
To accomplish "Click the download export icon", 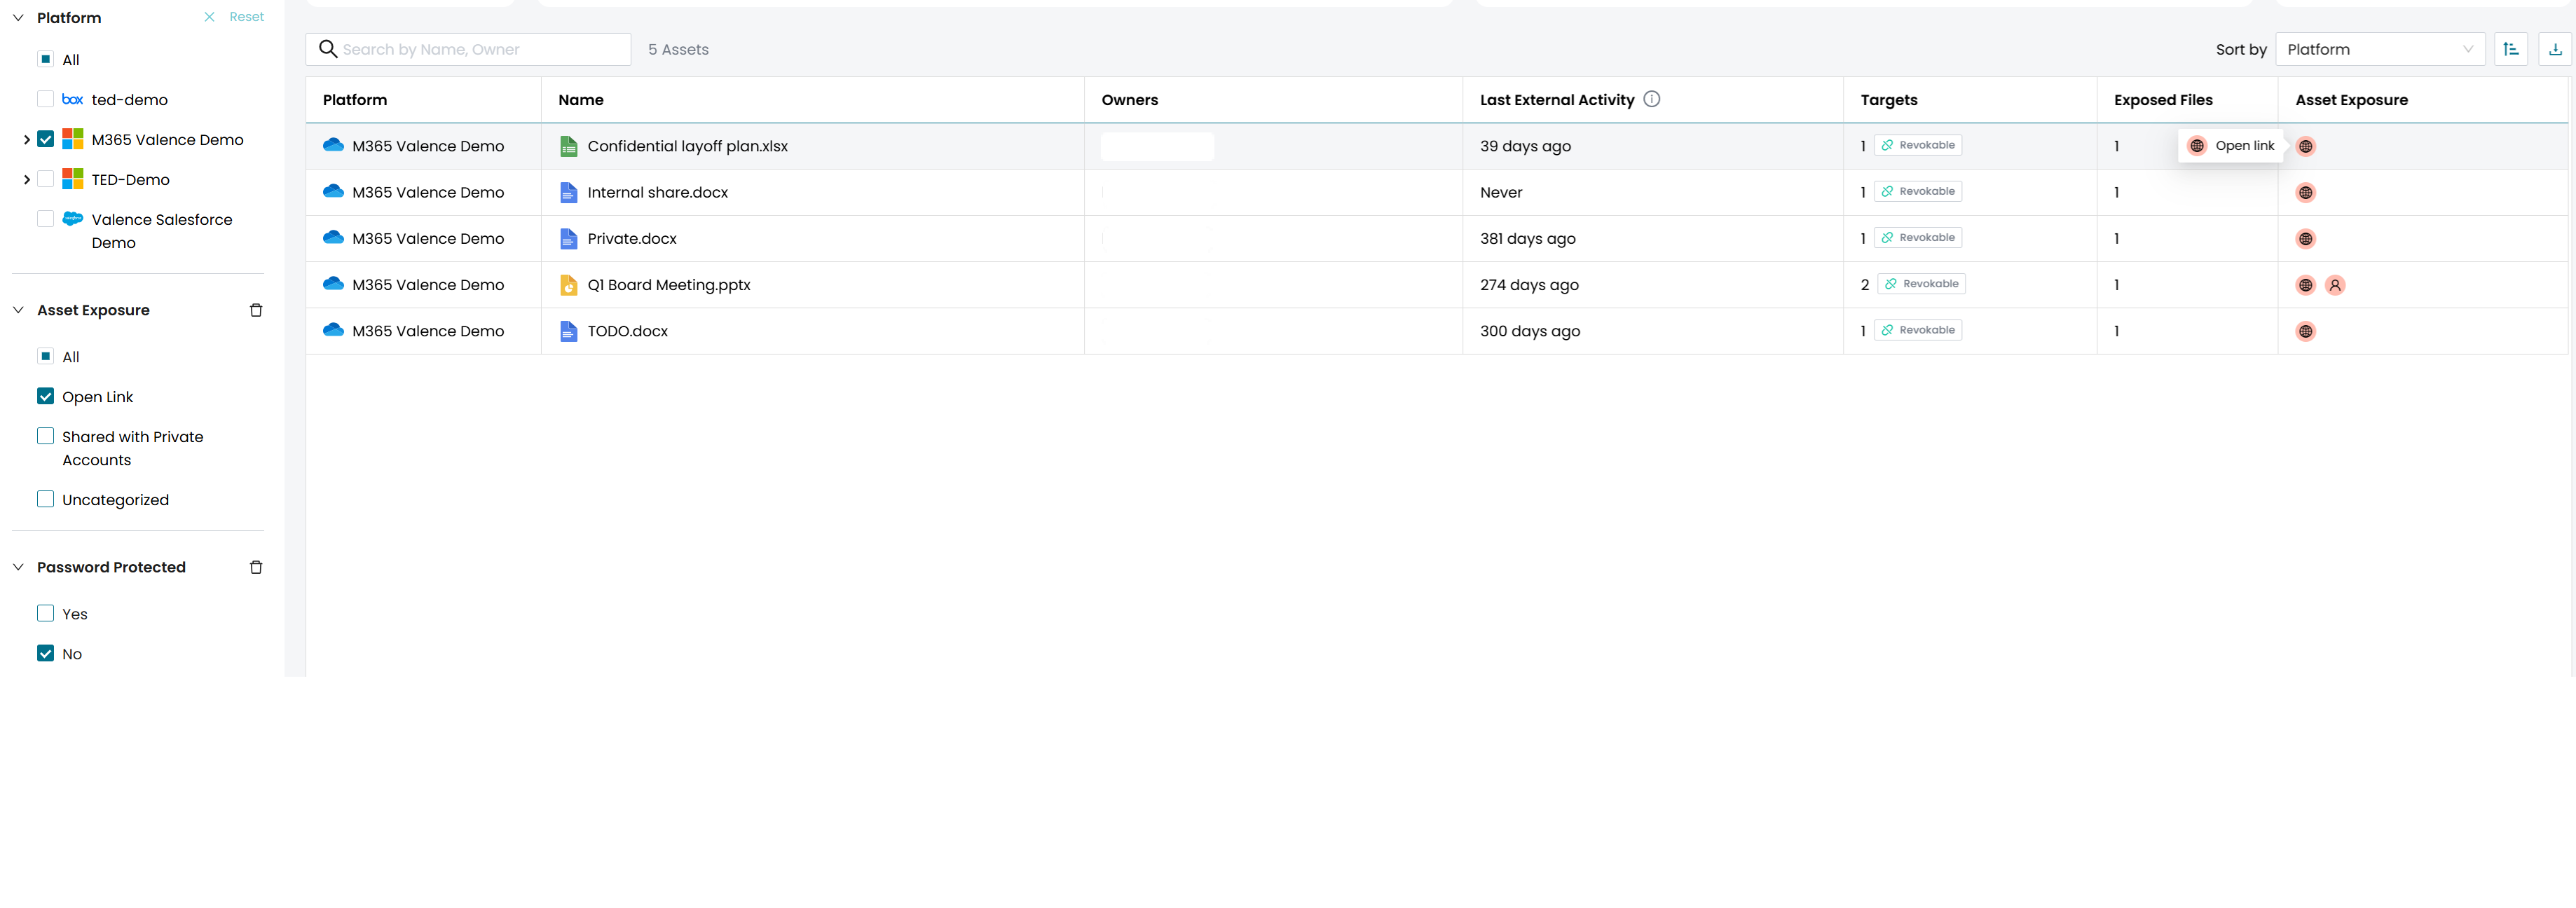I will click(2555, 49).
